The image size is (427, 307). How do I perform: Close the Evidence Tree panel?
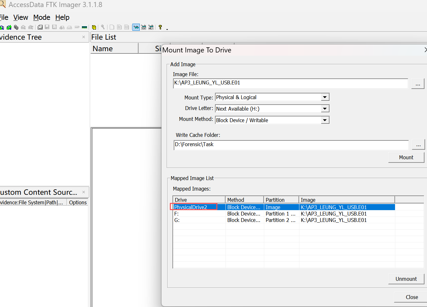[83, 37]
